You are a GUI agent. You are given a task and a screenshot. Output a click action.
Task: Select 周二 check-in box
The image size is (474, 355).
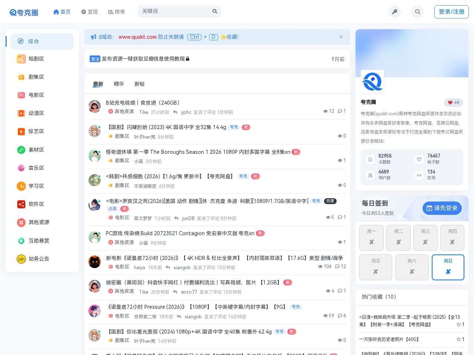coord(398,238)
